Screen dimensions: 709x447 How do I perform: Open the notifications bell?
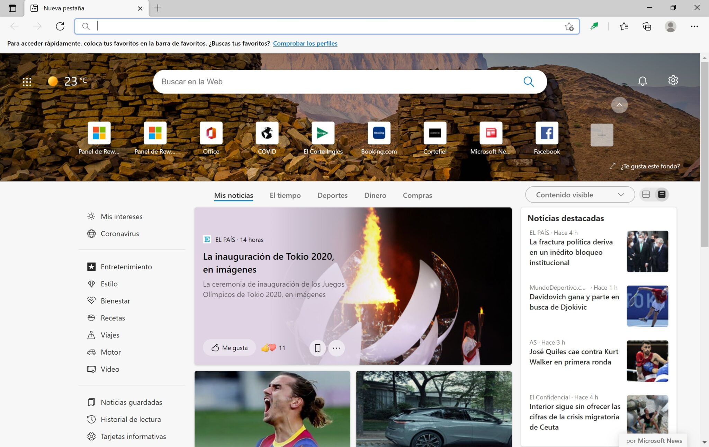pyautogui.click(x=643, y=81)
